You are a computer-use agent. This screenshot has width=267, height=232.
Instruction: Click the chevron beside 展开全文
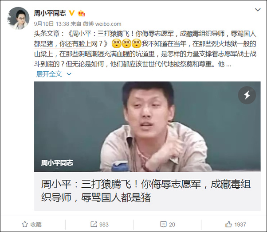click(69, 74)
